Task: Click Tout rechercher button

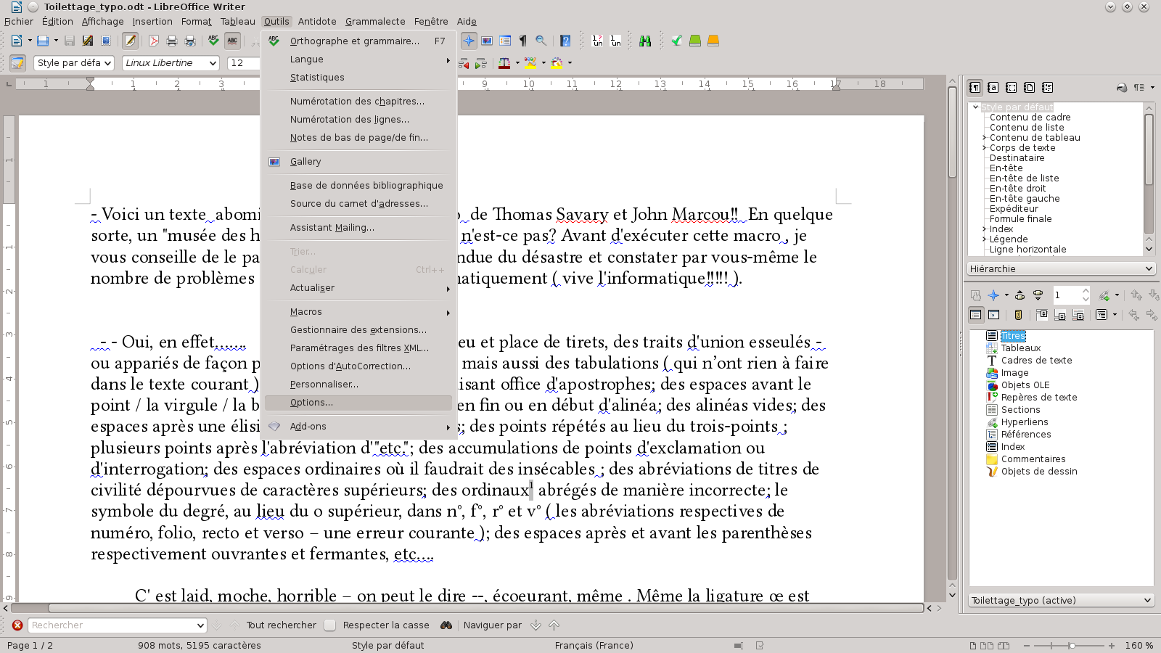Action: [x=281, y=625]
